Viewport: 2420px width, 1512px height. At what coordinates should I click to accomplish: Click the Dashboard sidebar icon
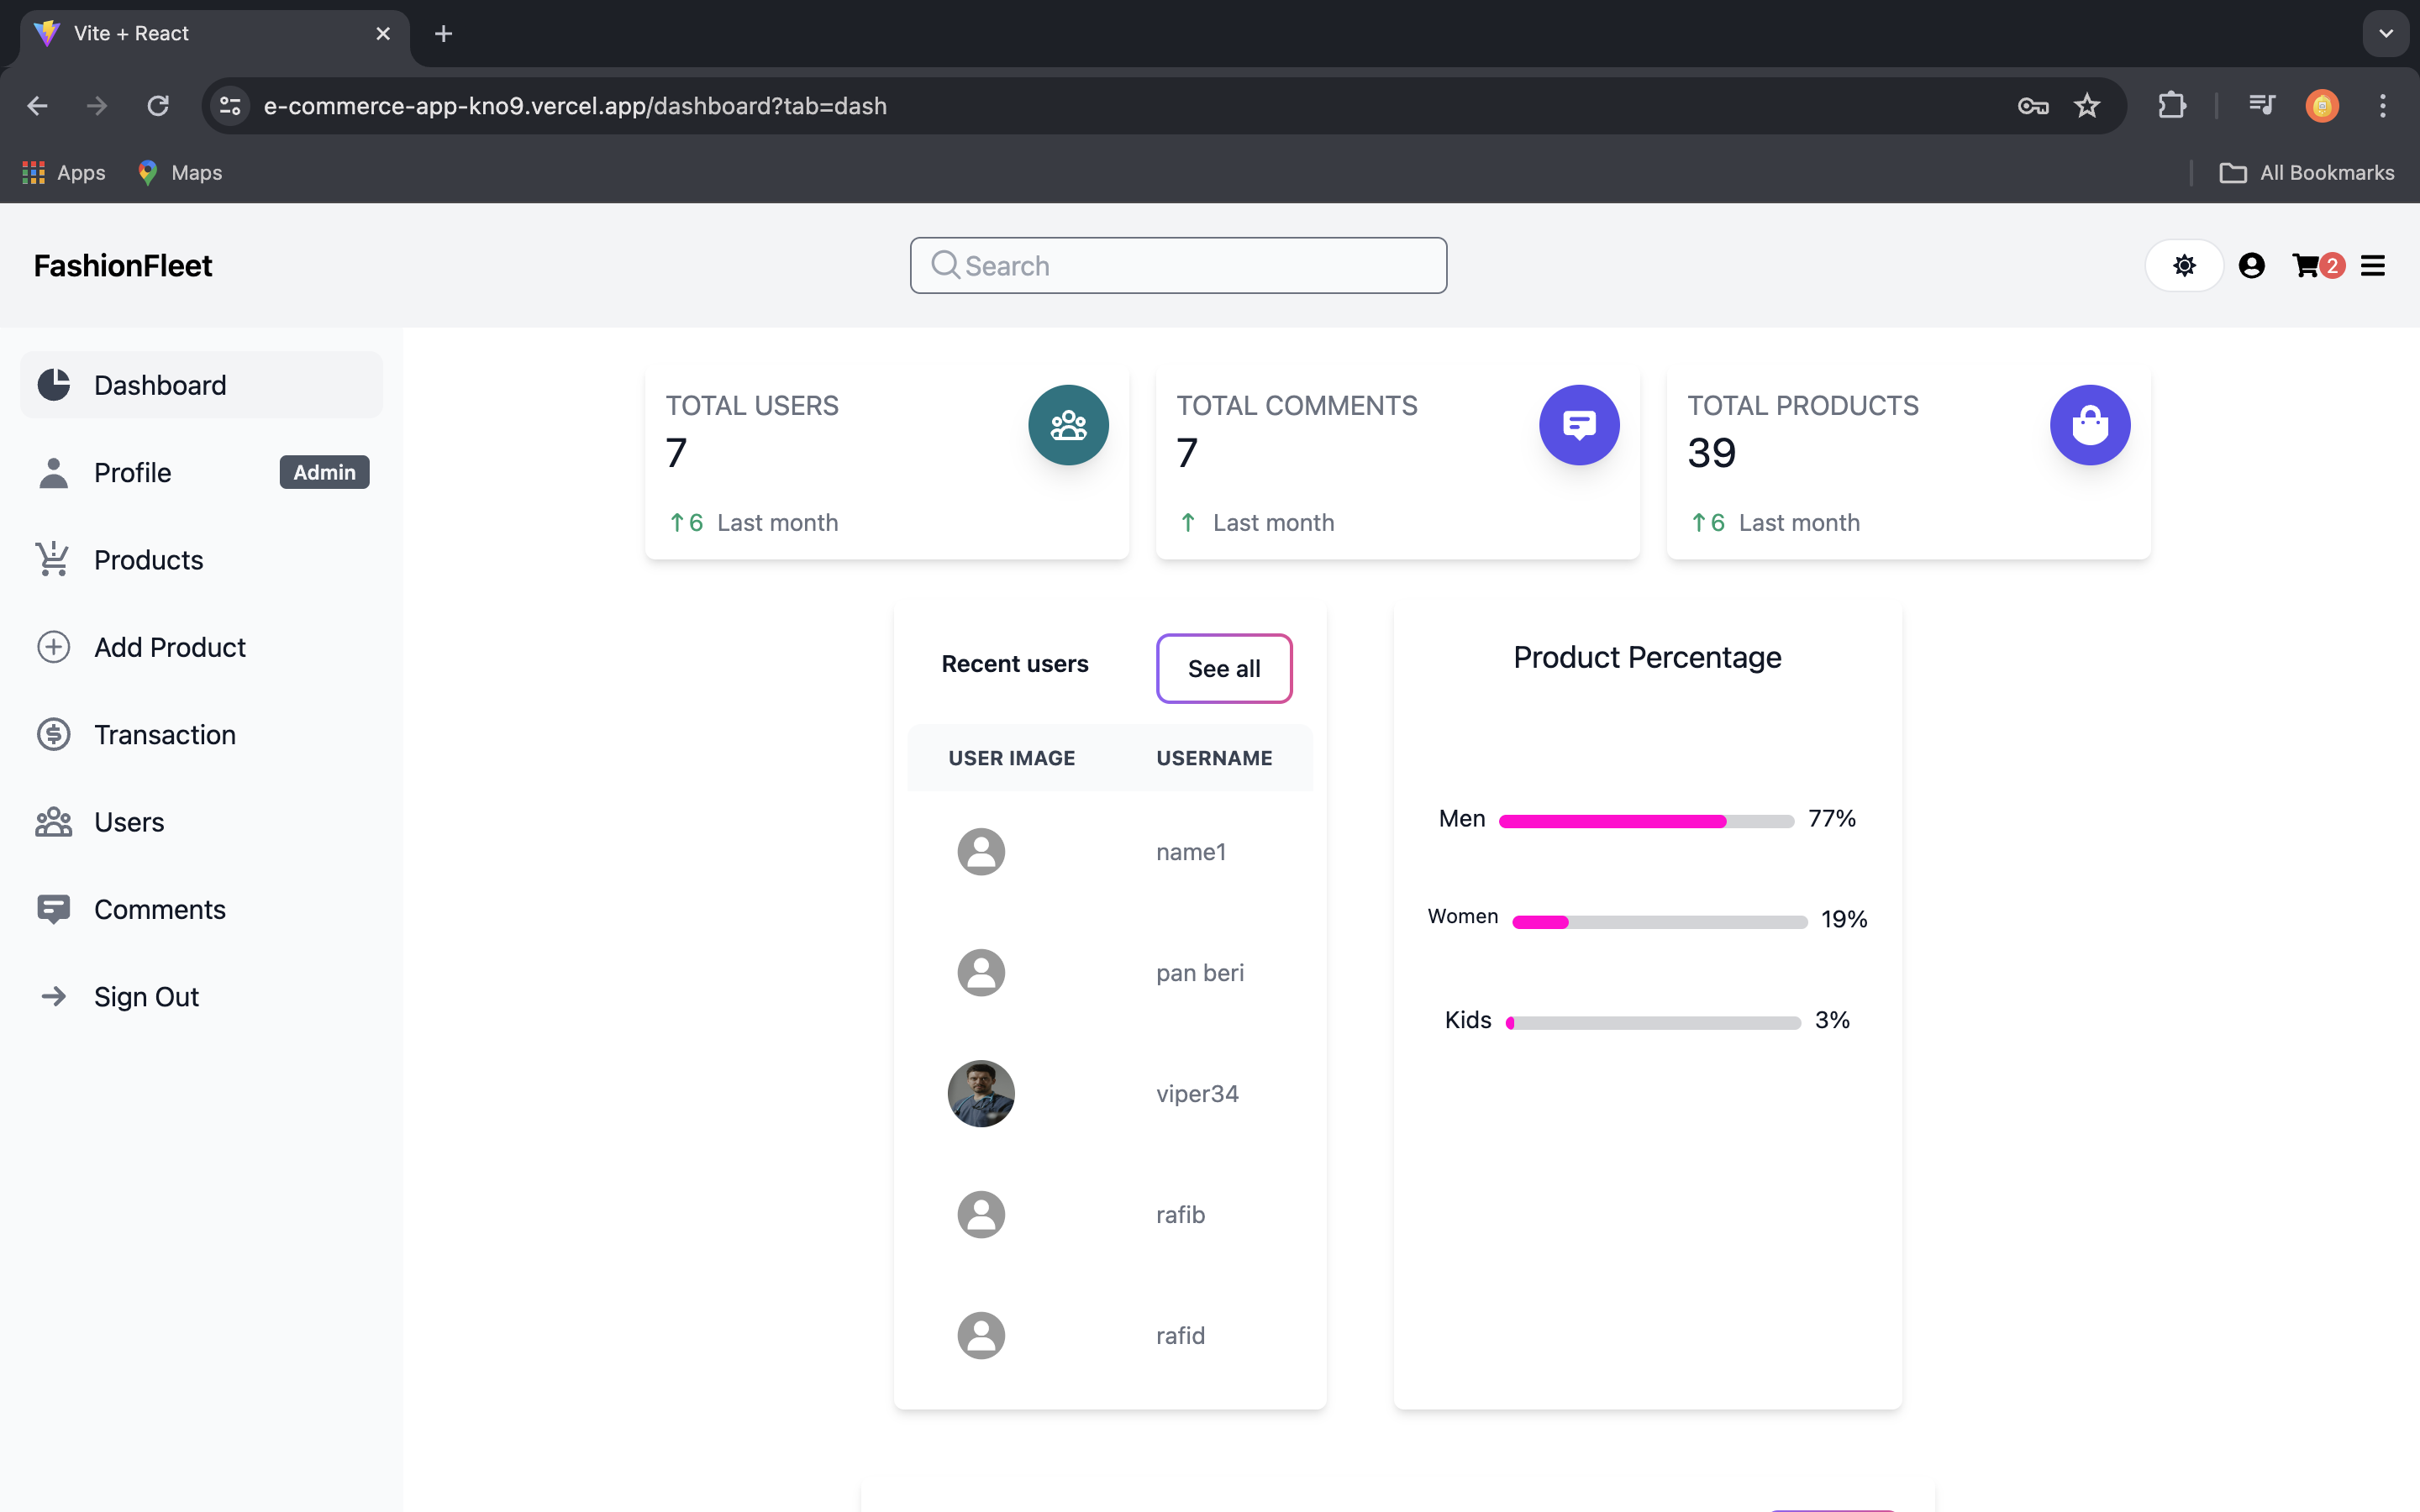point(52,383)
